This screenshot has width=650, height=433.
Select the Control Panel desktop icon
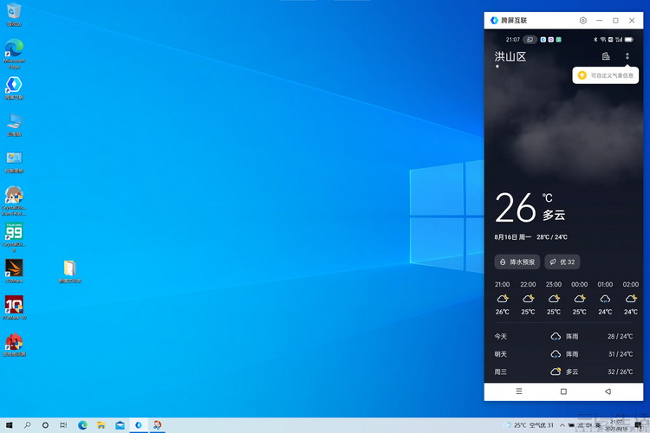coord(14,162)
